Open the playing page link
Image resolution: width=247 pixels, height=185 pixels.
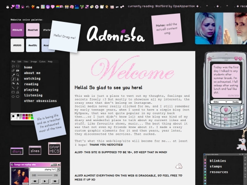point(31,90)
